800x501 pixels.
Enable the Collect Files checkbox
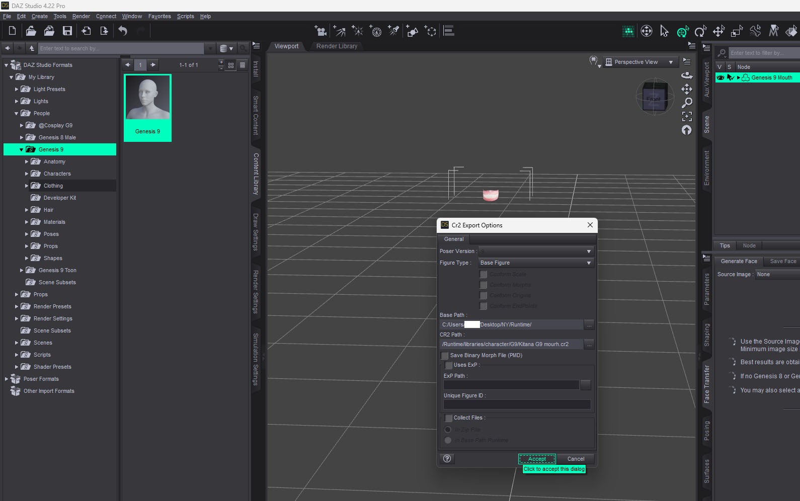coord(449,418)
